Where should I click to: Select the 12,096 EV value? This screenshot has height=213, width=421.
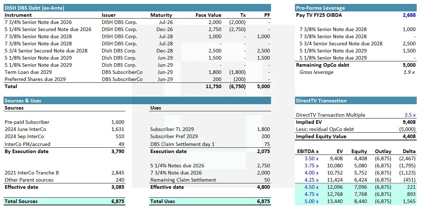coord(335,187)
